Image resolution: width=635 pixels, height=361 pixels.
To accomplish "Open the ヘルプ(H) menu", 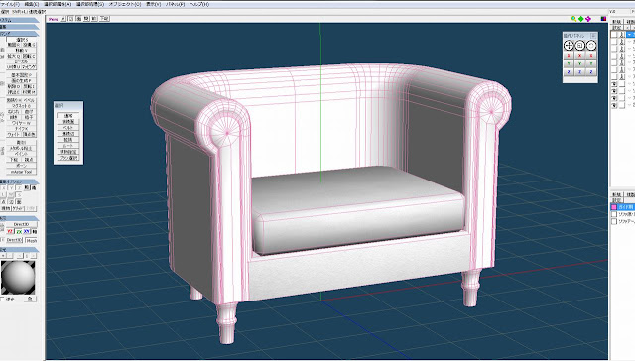I will [199, 4].
